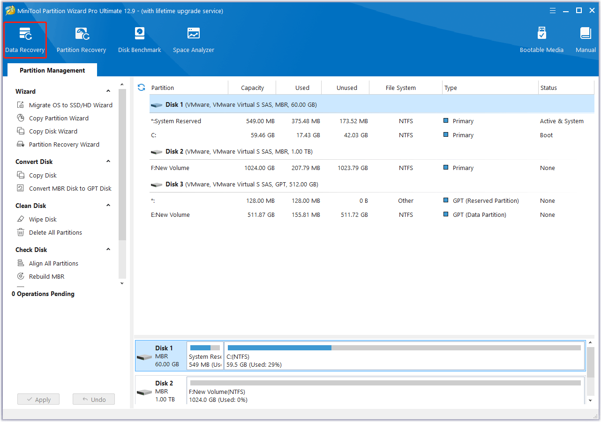The width and height of the screenshot is (601, 422).
Task: Launch Partition Recovery from the toolbar
Action: click(81, 40)
